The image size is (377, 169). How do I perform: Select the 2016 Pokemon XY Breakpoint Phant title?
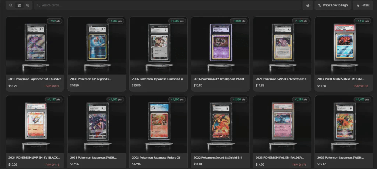pyautogui.click(x=219, y=79)
